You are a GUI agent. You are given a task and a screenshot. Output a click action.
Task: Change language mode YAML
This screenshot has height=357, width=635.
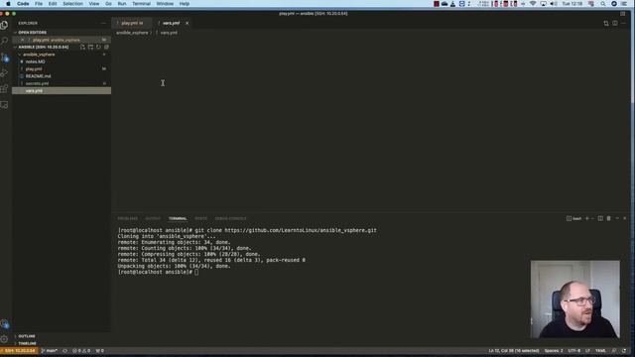pos(600,351)
